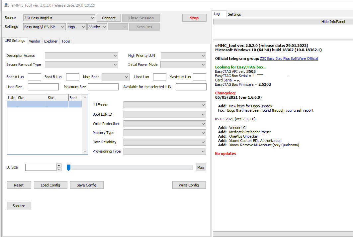The width and height of the screenshot is (353, 237).
Task: Click the Close Session button
Action: coord(141,18)
